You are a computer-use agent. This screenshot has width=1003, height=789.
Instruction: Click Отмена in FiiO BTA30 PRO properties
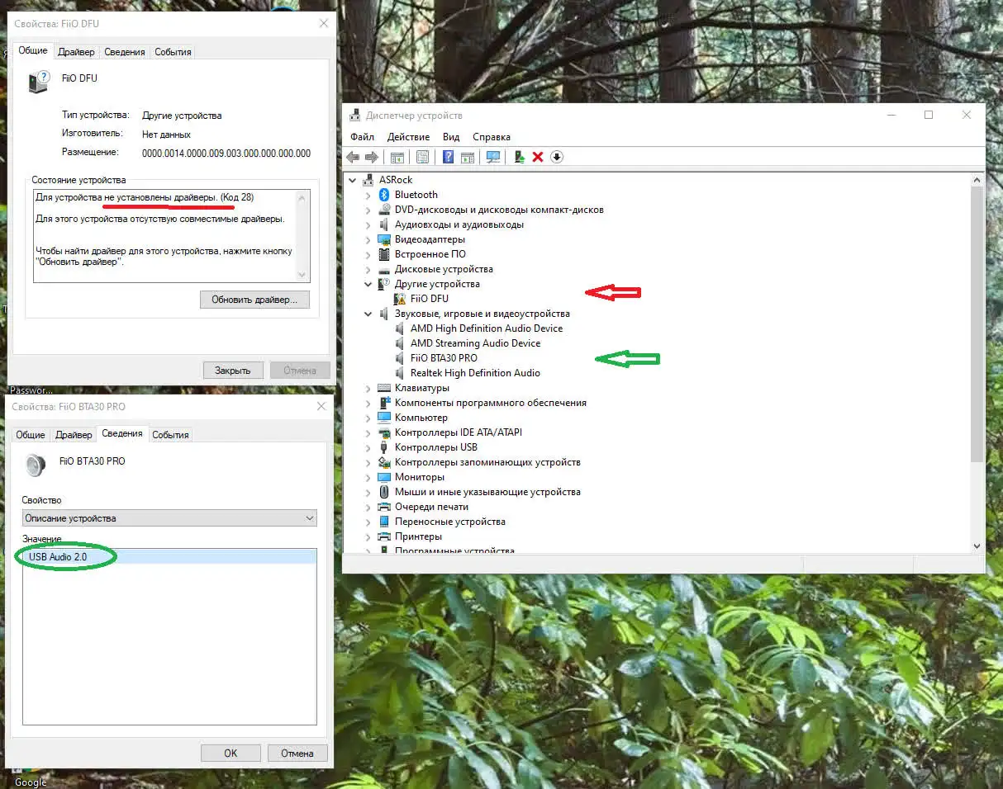297,753
